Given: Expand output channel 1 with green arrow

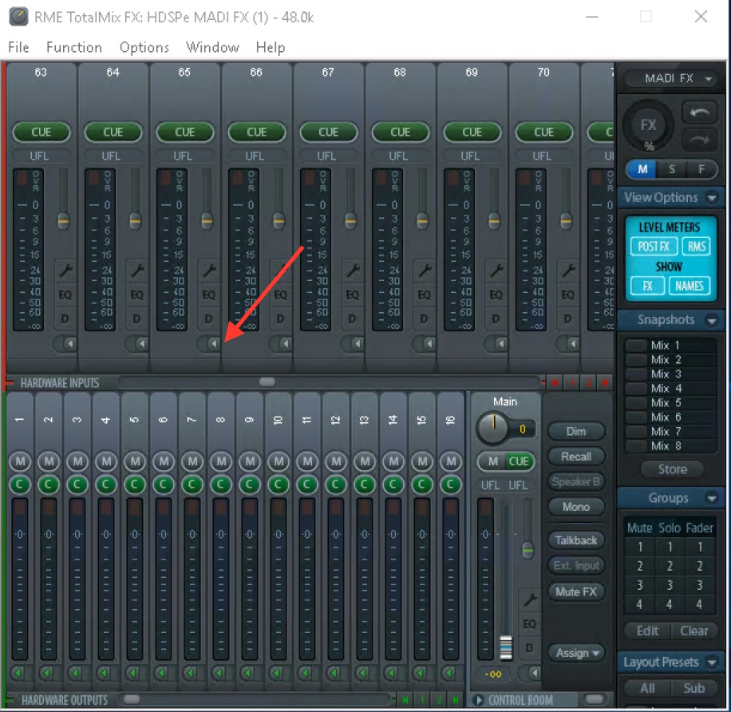Looking at the screenshot, I should pos(18,673).
